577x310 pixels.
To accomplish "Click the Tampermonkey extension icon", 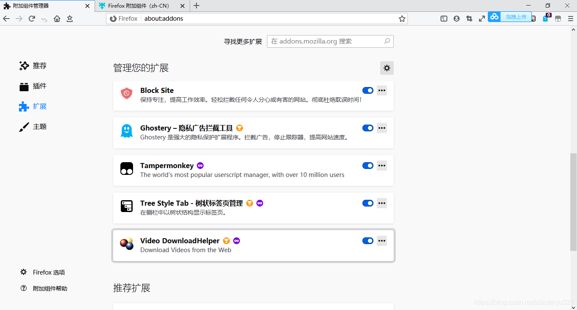I will point(127,169).
